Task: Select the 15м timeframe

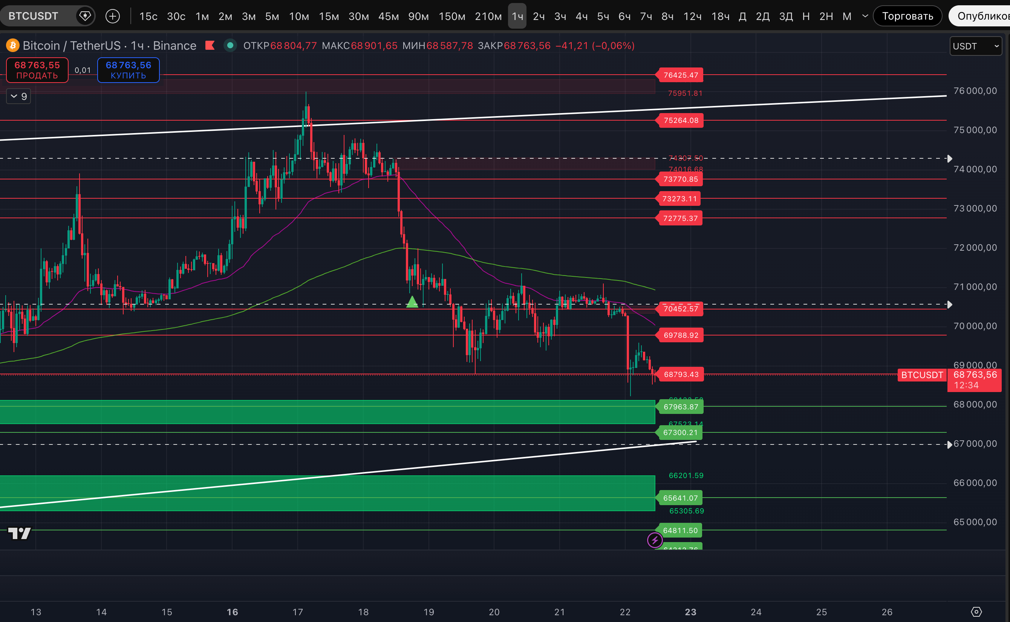Action: [329, 16]
